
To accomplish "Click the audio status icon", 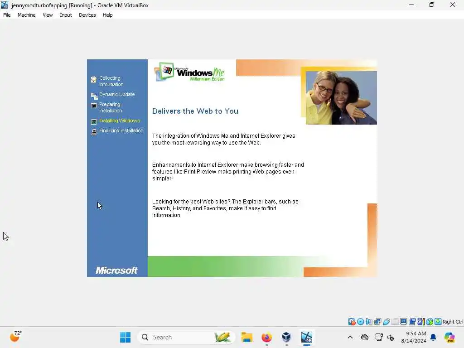I will (x=369, y=322).
